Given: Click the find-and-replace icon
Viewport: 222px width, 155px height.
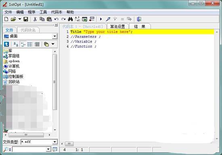Looking at the screenshot, I should coord(77,19).
